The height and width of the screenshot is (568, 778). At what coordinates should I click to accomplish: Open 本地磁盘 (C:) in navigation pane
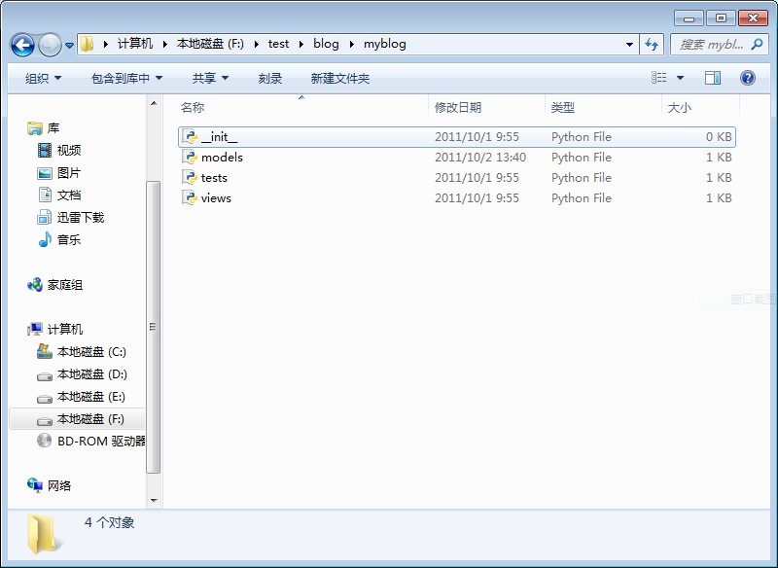(x=82, y=352)
